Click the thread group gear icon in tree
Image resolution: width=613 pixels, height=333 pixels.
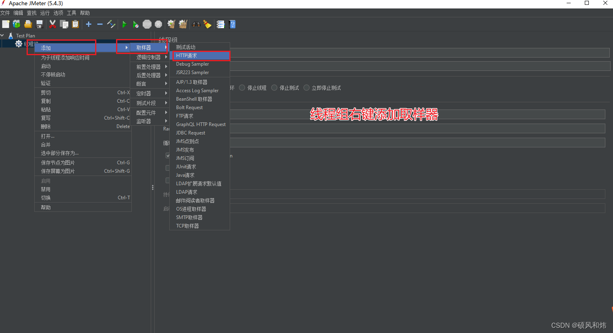point(19,43)
